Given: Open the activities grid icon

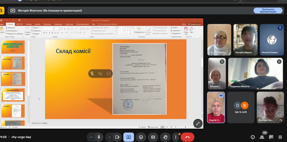Looking at the screenshot, I should tap(280, 137).
